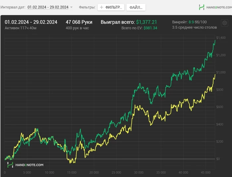Click the yellow EV line's final endpoint
The width and height of the screenshot is (232, 177).
coord(215,75)
